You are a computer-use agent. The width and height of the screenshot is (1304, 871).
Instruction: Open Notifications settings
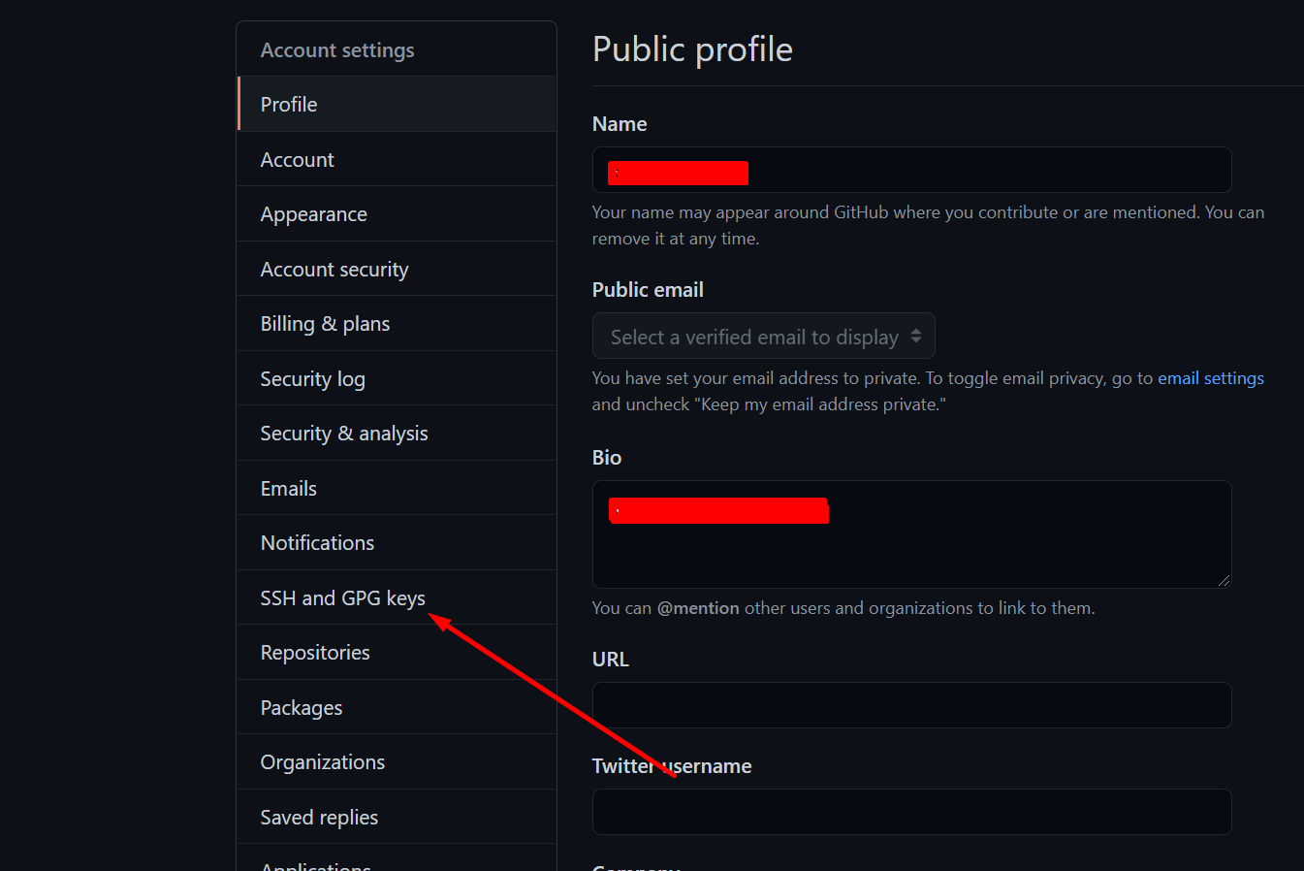(x=317, y=542)
